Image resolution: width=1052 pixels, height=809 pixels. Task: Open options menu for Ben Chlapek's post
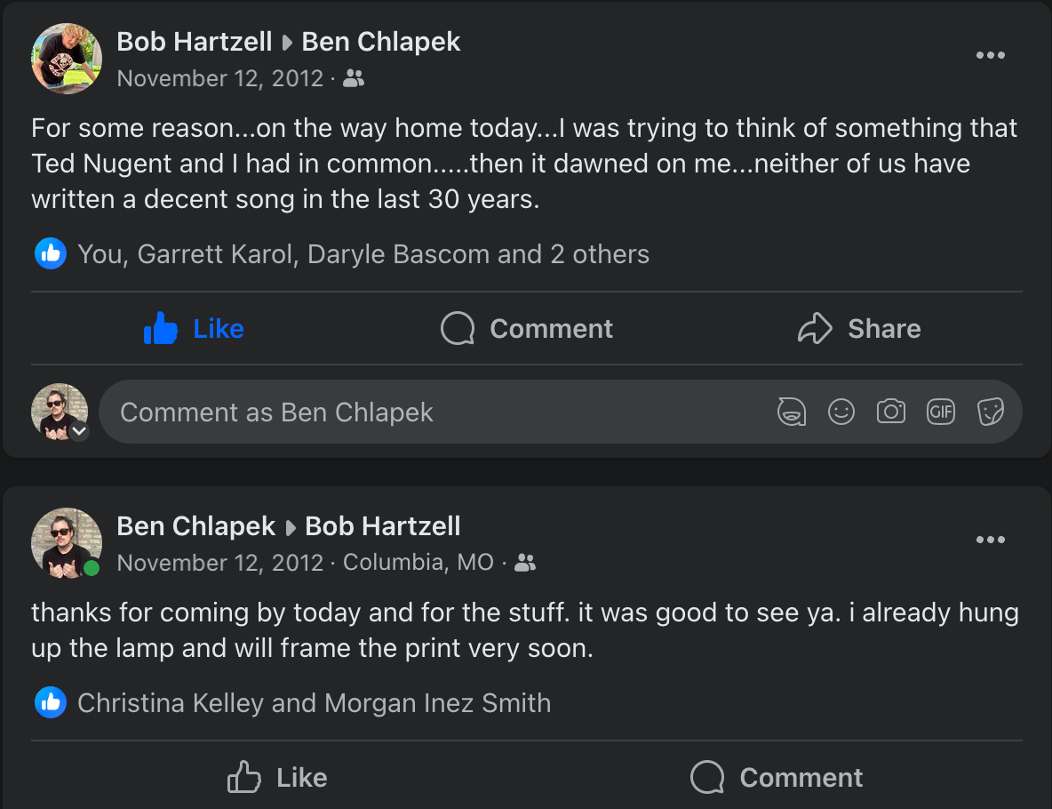[x=990, y=540]
